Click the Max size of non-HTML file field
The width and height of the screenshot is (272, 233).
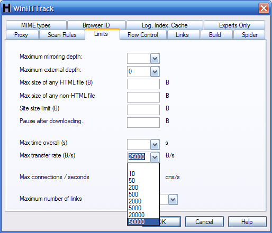pyautogui.click(x=143, y=97)
